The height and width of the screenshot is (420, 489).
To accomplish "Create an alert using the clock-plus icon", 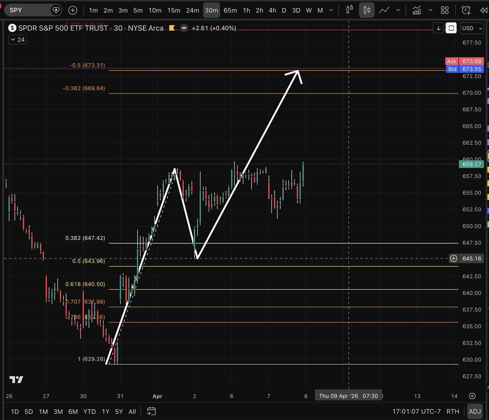I will coord(466,10).
